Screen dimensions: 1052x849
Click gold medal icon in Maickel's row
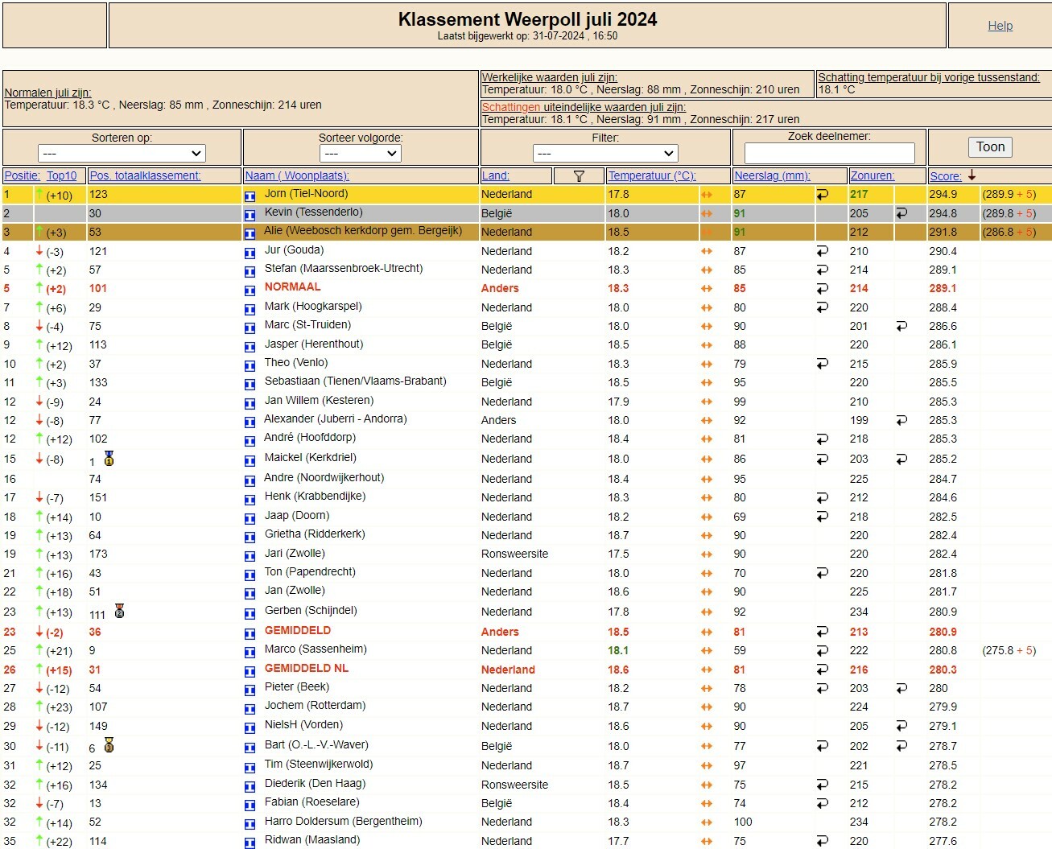[109, 459]
